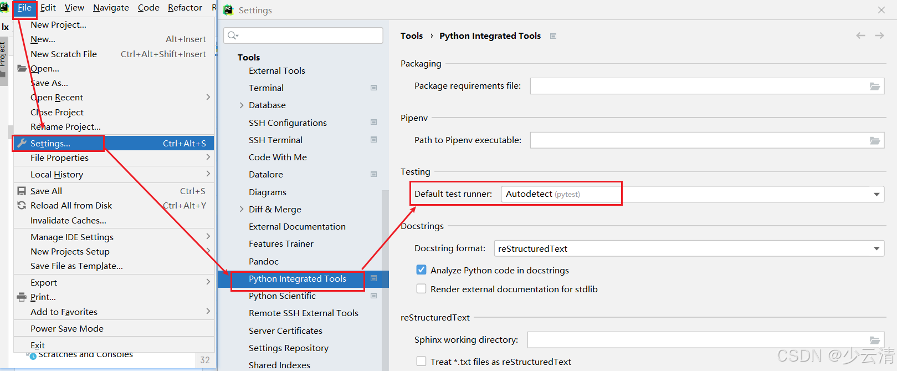Open the Refactor menu

click(x=185, y=8)
